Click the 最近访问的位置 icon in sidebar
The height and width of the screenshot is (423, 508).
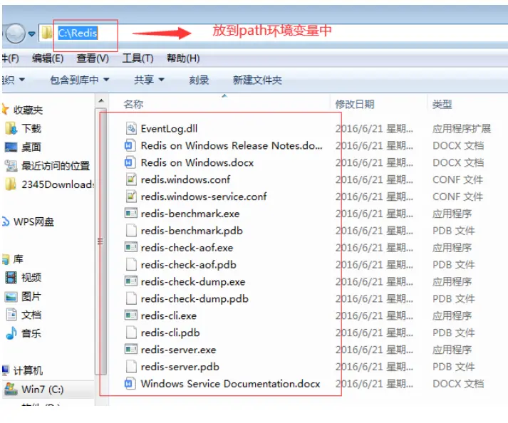click(11, 166)
